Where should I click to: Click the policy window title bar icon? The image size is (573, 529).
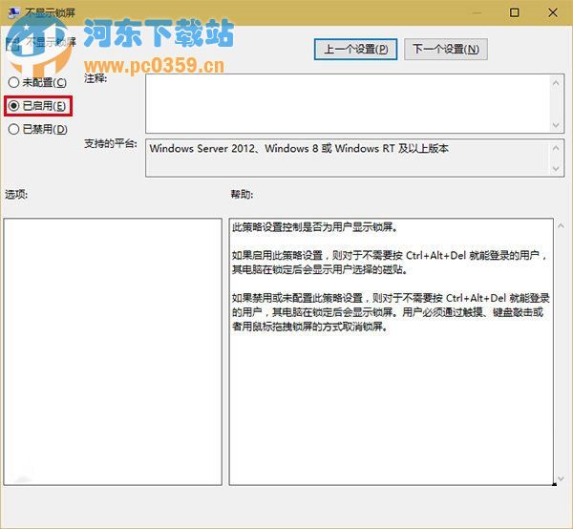click(x=13, y=12)
